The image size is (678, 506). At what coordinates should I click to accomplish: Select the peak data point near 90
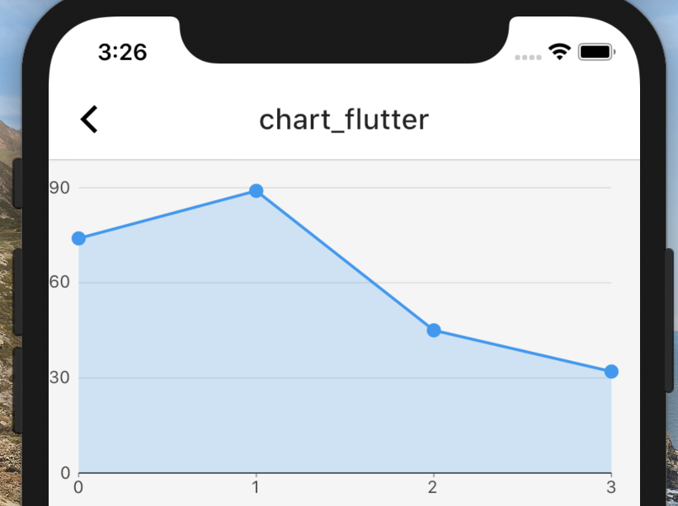[x=256, y=191]
